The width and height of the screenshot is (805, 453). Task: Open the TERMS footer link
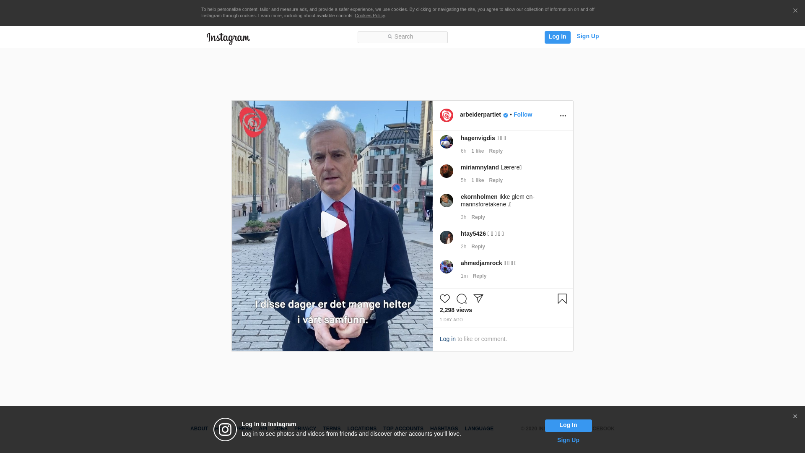click(332, 429)
